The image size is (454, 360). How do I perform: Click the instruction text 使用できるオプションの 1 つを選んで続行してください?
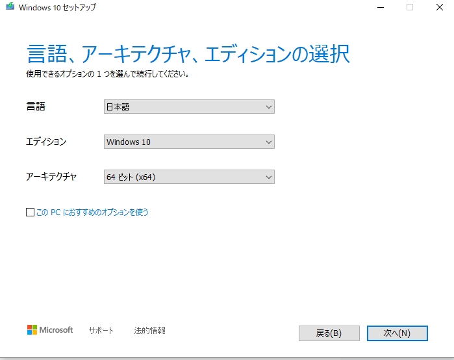[x=107, y=74]
